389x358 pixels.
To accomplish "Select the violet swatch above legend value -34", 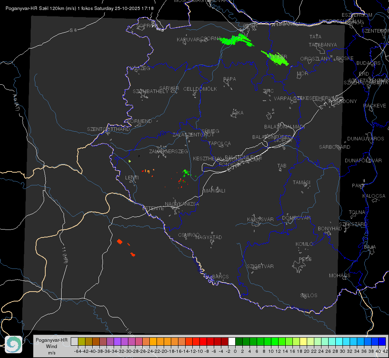I will click(117, 341).
